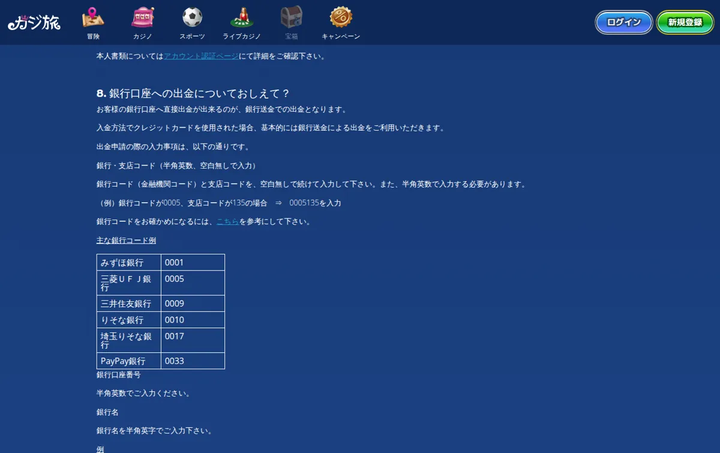Follow the アカウント認証ページ link
Image resolution: width=720 pixels, height=453 pixels.
(x=201, y=56)
